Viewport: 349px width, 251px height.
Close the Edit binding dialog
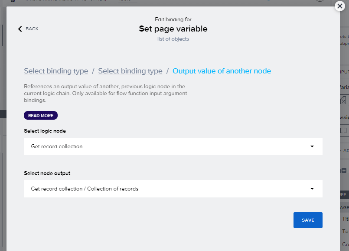click(340, 6)
